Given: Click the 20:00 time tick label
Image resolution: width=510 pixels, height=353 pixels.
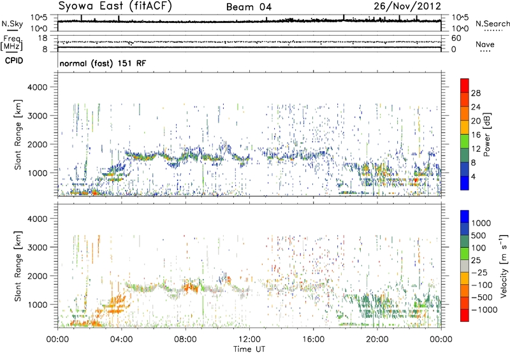Looking at the screenshot, I should [x=377, y=340].
